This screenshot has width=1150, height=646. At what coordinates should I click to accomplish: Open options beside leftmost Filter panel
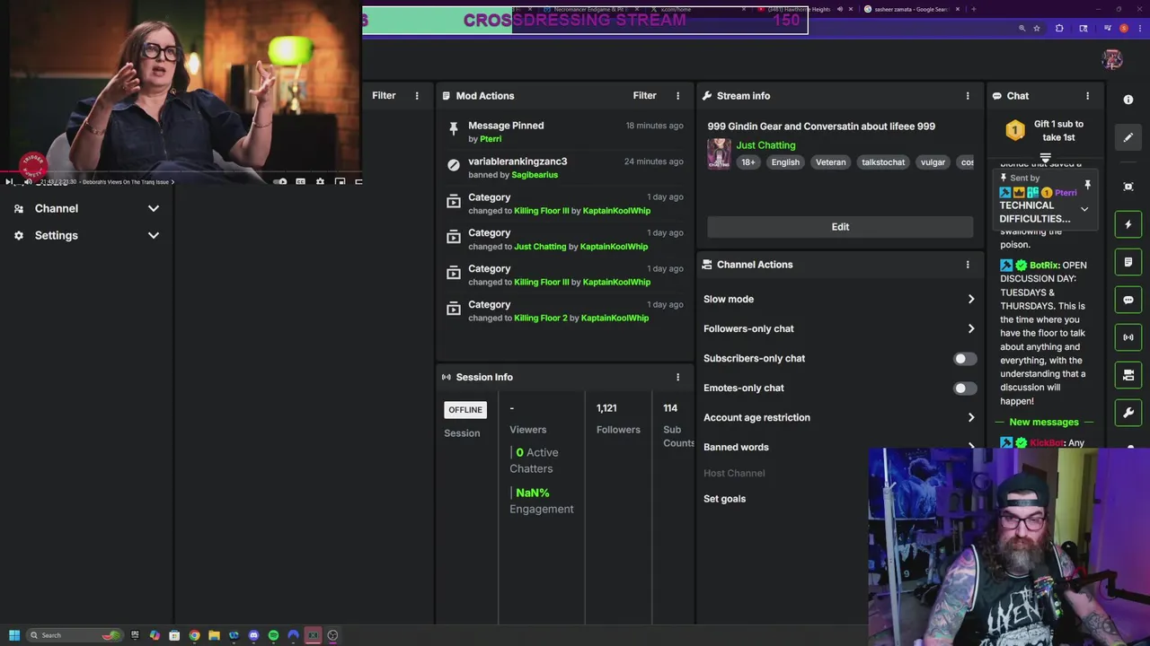(x=417, y=96)
